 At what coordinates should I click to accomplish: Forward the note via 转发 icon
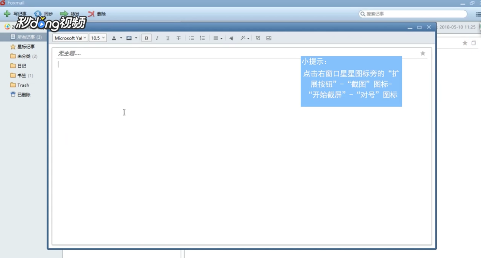71,14
